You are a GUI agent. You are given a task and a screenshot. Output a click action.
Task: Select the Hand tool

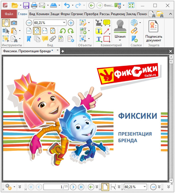(6, 23)
